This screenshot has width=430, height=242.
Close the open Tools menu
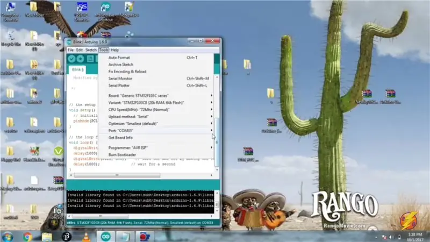tap(104, 50)
